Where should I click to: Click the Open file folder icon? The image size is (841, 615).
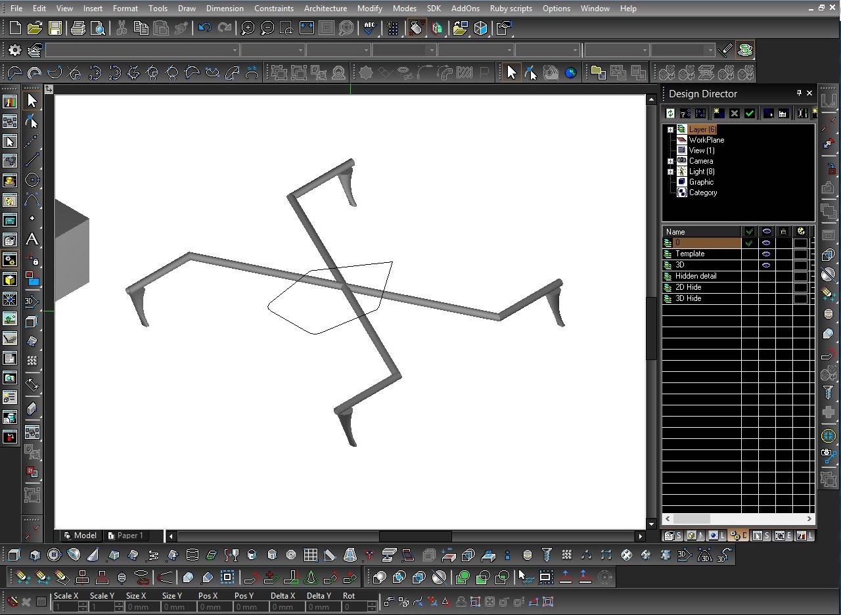pyautogui.click(x=35, y=28)
